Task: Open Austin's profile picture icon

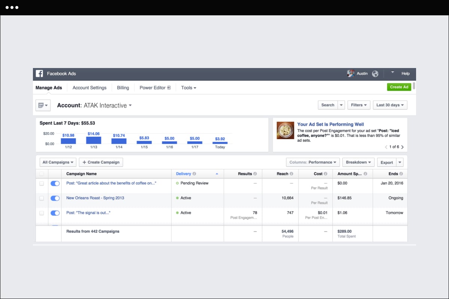Action: tap(351, 74)
